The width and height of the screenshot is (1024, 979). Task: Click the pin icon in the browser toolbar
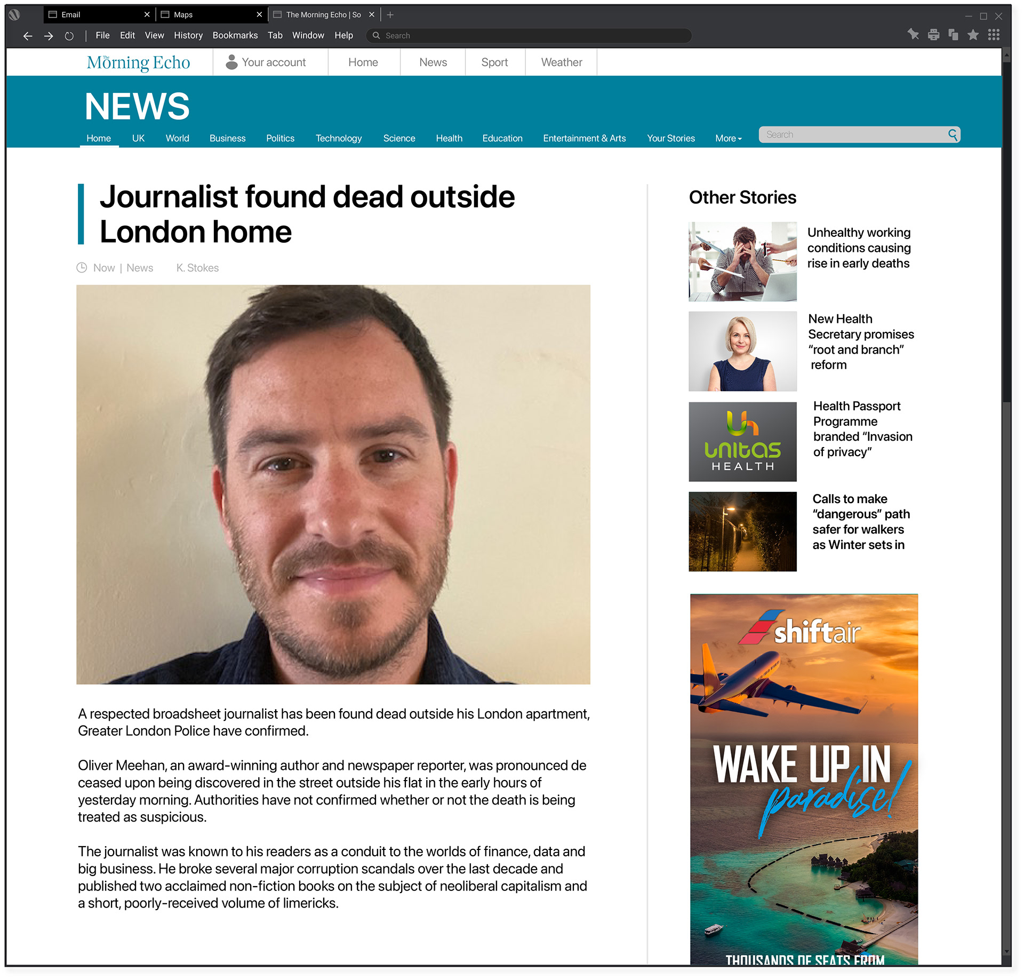click(x=913, y=35)
